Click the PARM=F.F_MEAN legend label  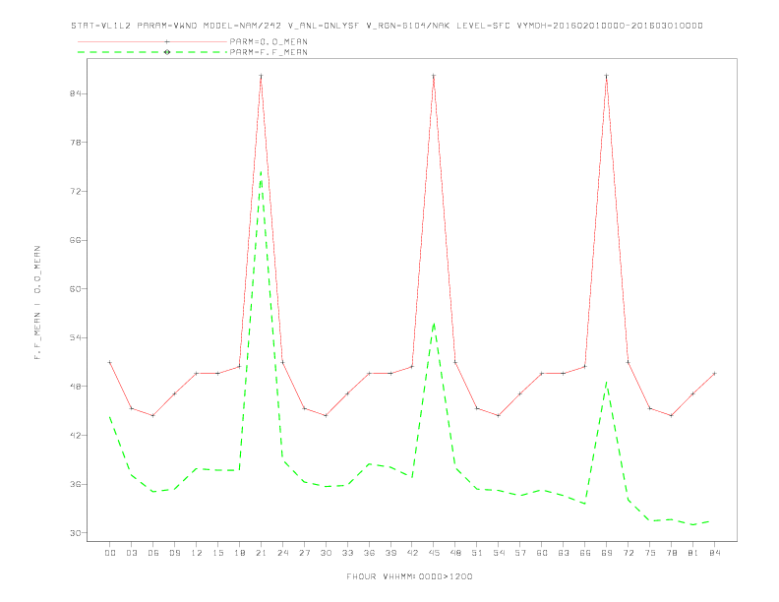click(269, 52)
